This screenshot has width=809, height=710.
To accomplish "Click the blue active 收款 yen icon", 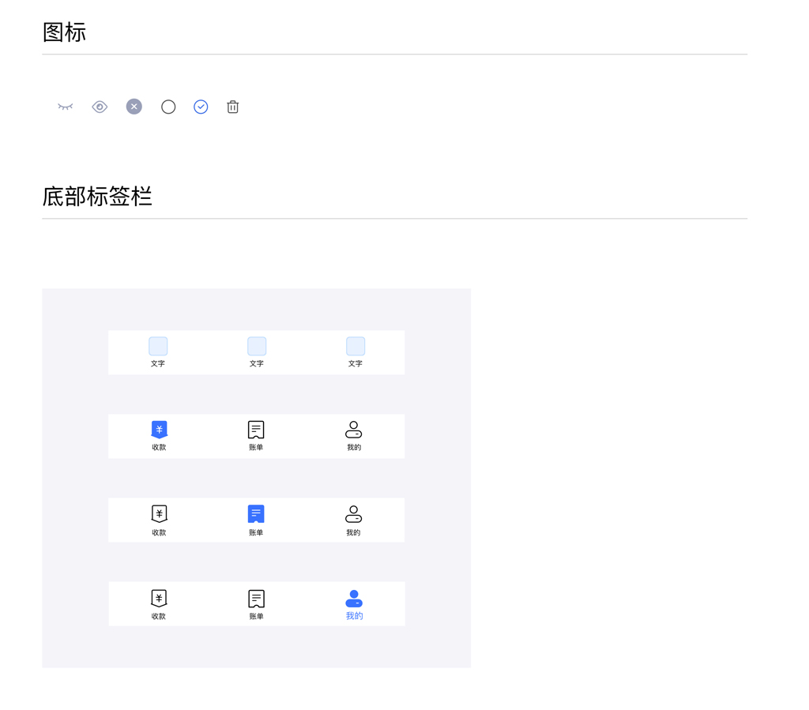I will [x=160, y=429].
